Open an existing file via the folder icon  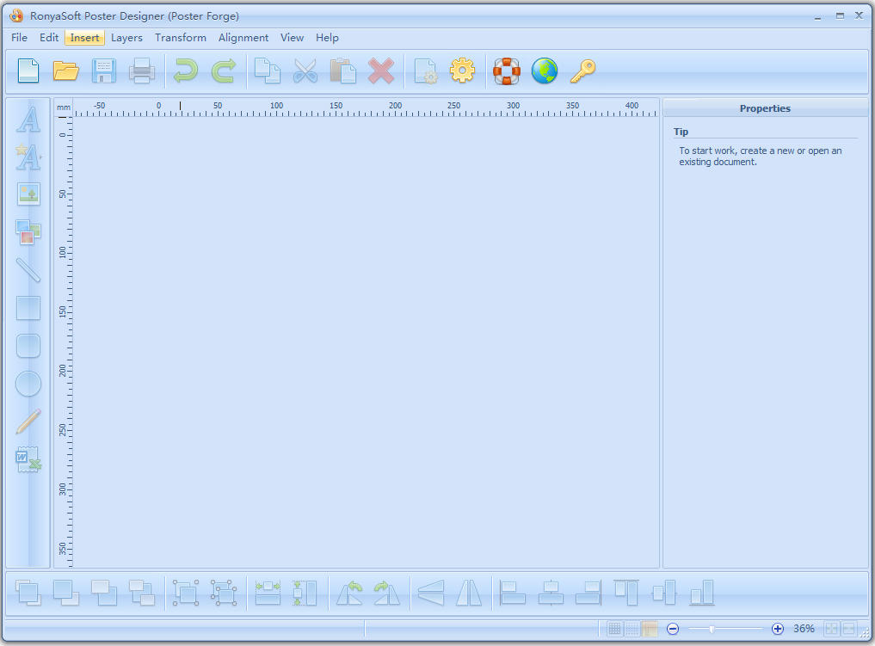click(x=66, y=71)
